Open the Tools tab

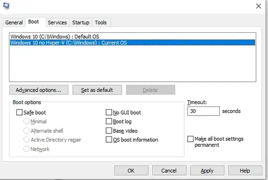[x=101, y=22]
